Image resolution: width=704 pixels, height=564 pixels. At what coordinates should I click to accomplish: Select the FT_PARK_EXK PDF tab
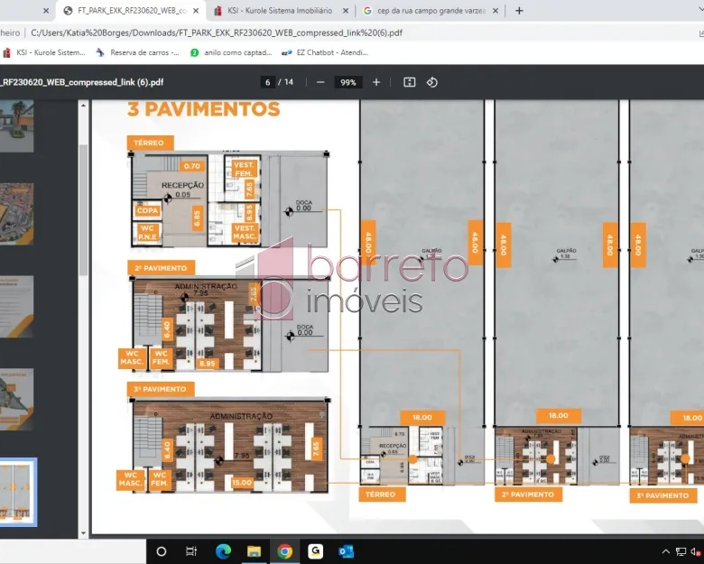coord(130,11)
